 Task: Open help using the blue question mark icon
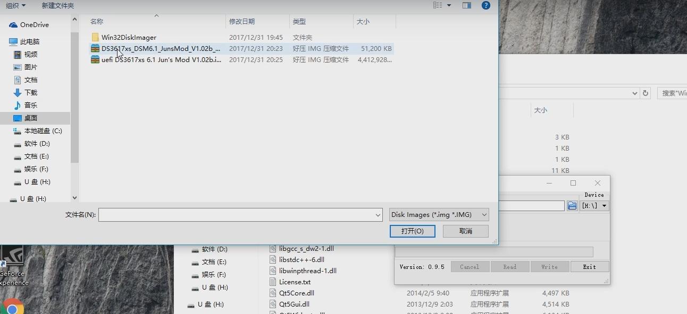(485, 5)
